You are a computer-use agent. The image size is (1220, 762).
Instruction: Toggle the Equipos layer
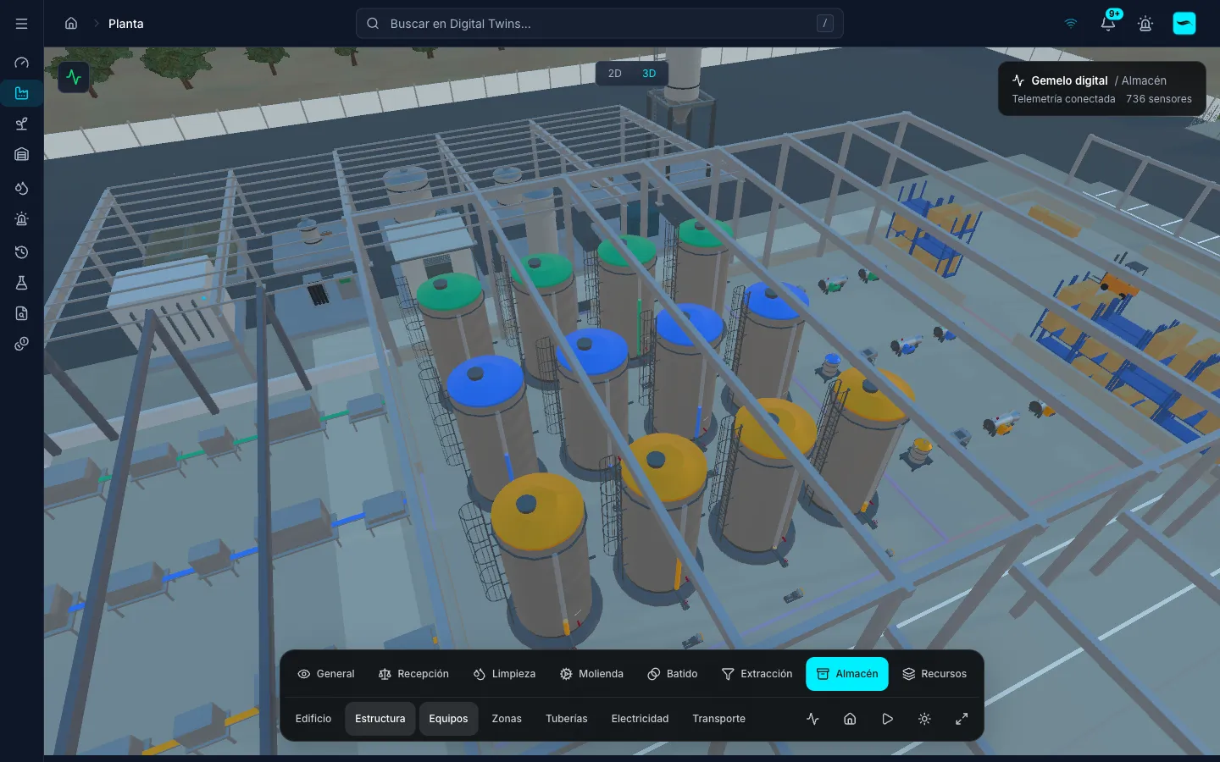[x=448, y=719]
